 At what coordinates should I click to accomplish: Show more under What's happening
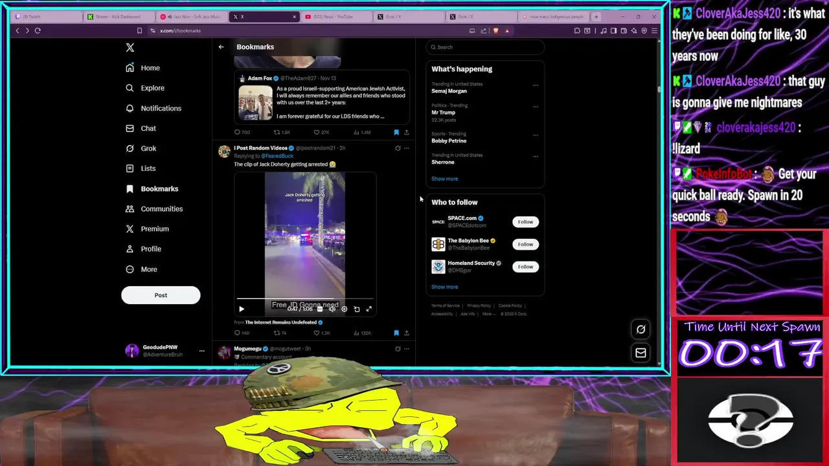(444, 179)
